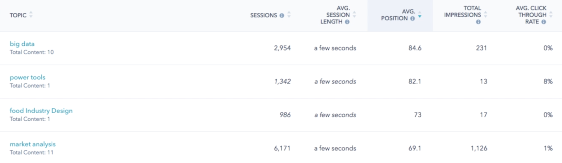Sort by Avg. Session Length arrows
The image size is (562, 163).
click(354, 14)
